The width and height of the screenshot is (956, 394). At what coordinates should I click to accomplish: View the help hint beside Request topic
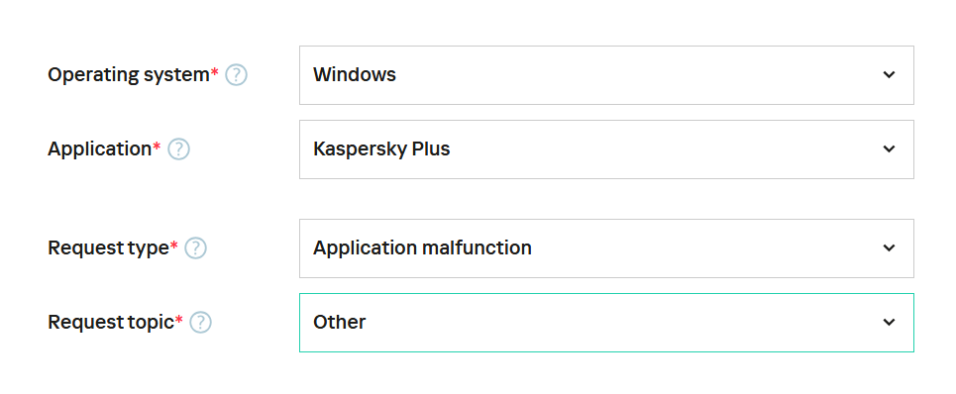(200, 323)
